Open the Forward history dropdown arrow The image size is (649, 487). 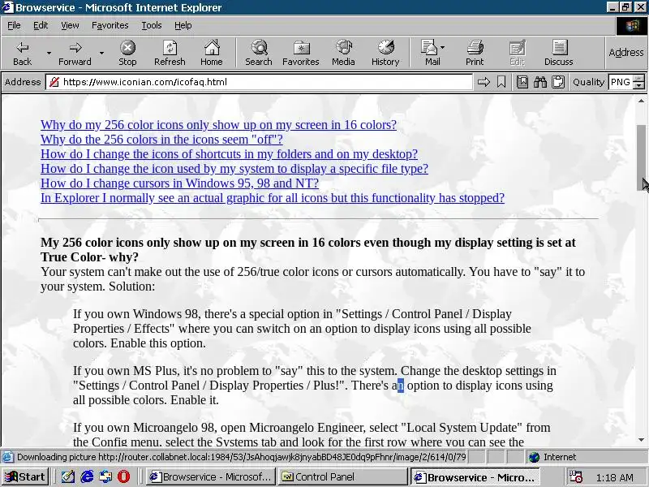[x=101, y=53]
